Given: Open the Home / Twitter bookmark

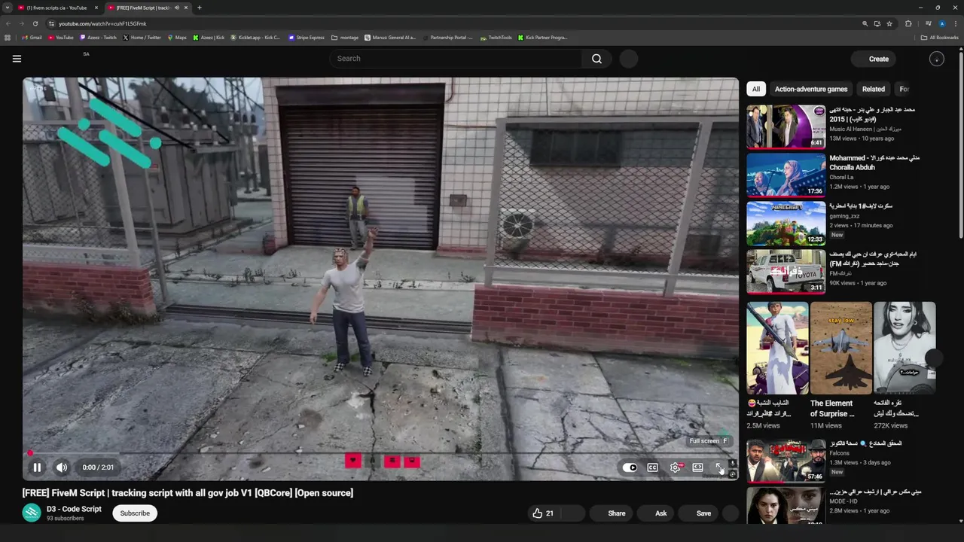Looking at the screenshot, I should pyautogui.click(x=142, y=38).
